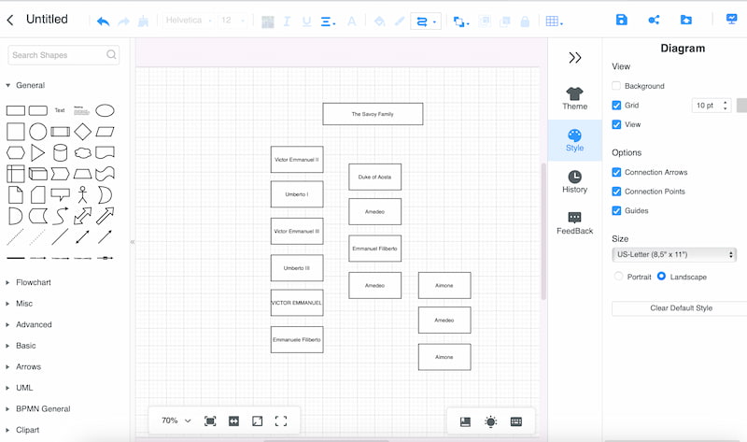
Task: Open the FeedBack tab
Action: 574,223
